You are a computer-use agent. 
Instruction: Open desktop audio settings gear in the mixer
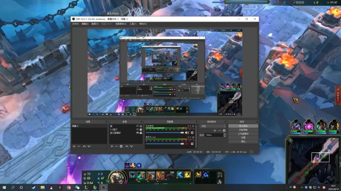[192, 132]
